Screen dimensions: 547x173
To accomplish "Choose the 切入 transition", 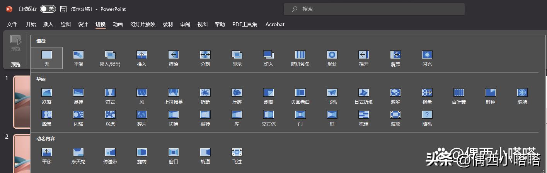I will tap(269, 58).
